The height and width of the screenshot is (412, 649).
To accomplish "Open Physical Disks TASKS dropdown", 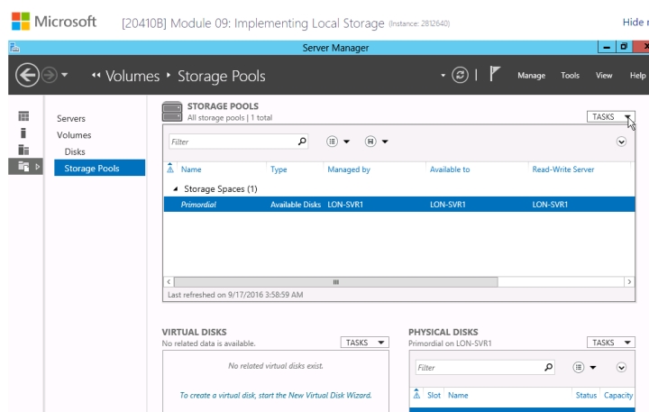I will (x=610, y=343).
